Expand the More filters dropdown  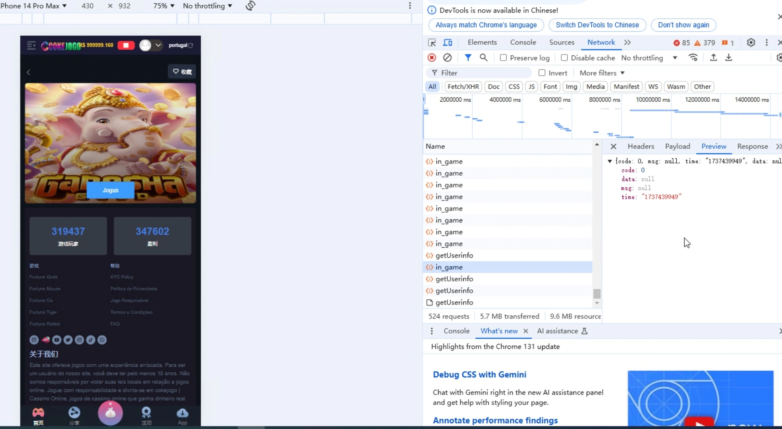coord(602,73)
